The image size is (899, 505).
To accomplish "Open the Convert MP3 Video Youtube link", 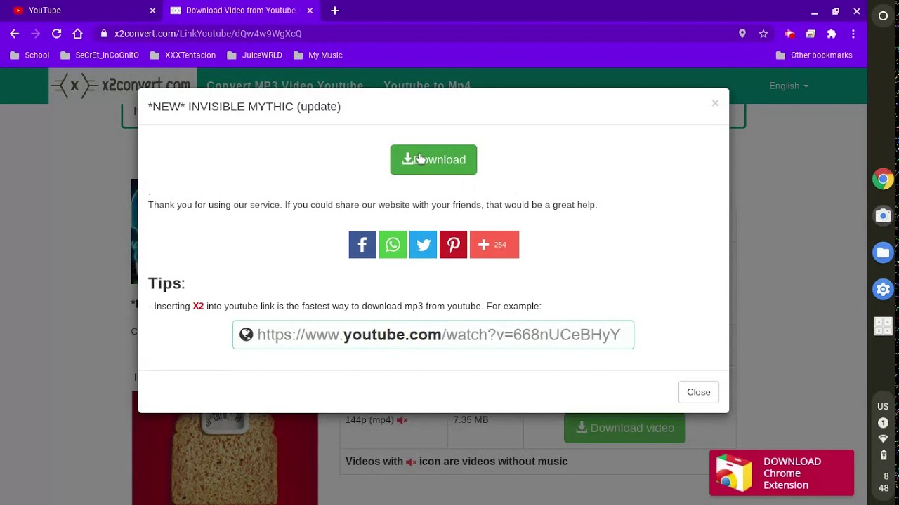I will tap(284, 86).
